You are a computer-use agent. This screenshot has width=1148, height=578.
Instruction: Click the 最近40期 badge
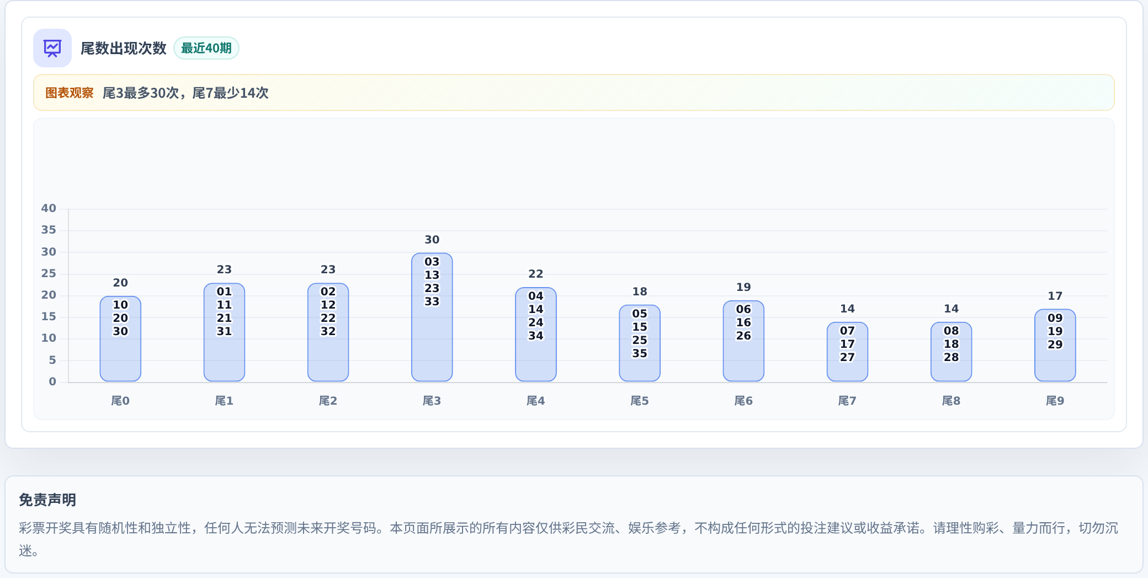[x=206, y=48]
